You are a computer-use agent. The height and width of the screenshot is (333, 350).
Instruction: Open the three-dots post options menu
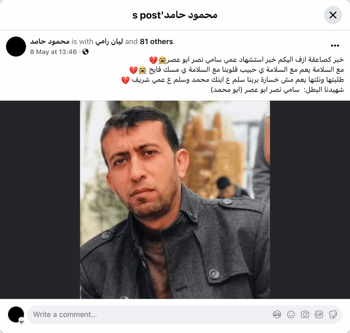click(x=335, y=46)
